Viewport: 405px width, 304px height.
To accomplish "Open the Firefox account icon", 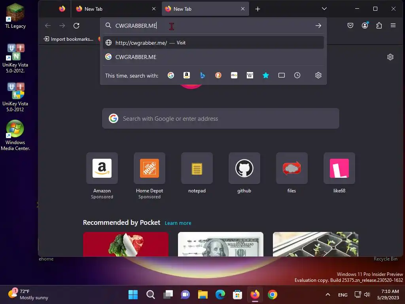I will click(x=365, y=25).
